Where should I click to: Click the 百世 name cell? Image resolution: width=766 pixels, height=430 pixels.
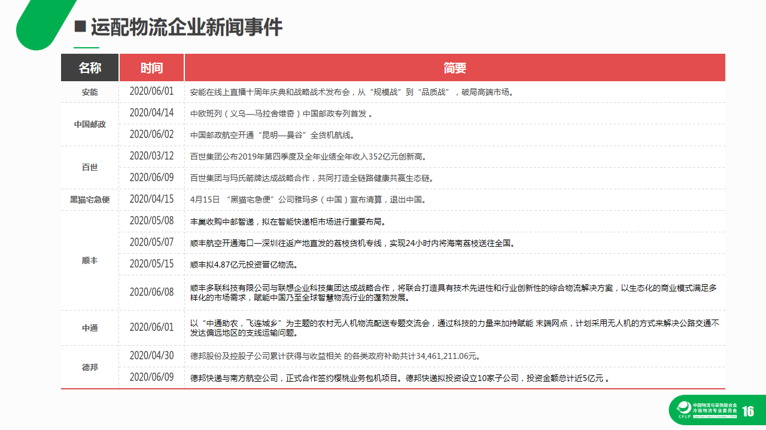click(90, 167)
